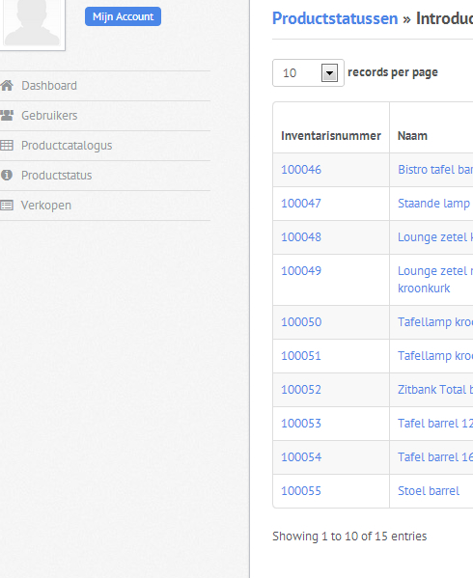Open inventory number 100047
This screenshot has width=473, height=578.
point(301,204)
